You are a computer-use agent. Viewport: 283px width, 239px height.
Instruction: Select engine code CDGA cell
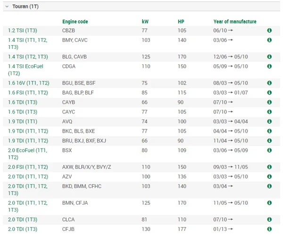click(x=69, y=66)
